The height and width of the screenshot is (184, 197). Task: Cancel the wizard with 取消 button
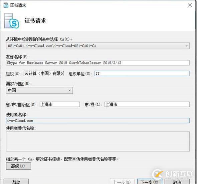pyautogui.click(x=177, y=182)
